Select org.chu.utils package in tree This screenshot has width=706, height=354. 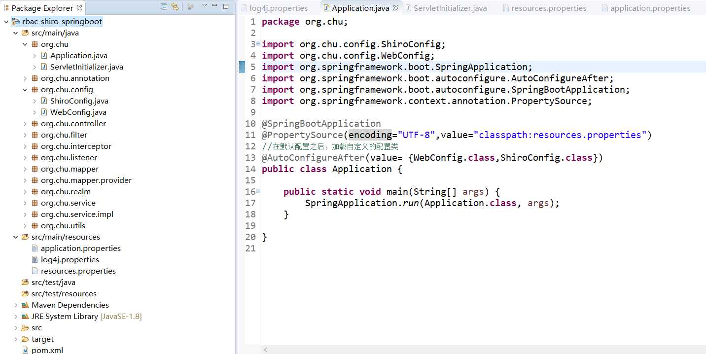pos(63,226)
